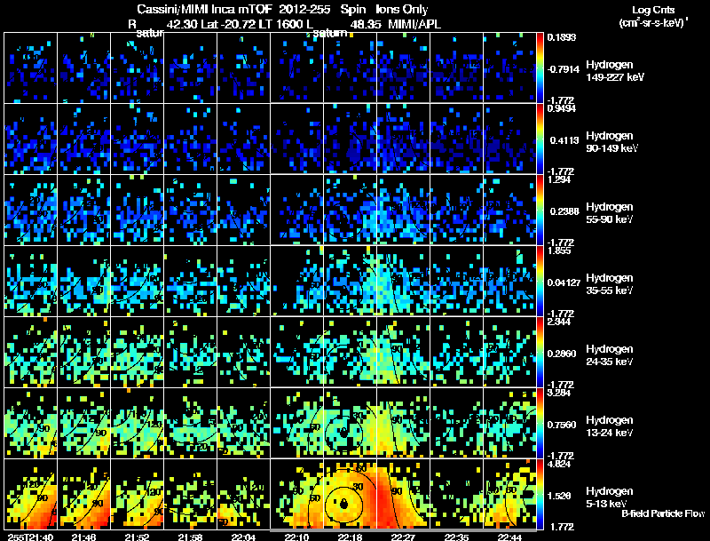710x541 pixels.
Task: Click the 'B-field Particle Flow' caption
Action: (663, 513)
